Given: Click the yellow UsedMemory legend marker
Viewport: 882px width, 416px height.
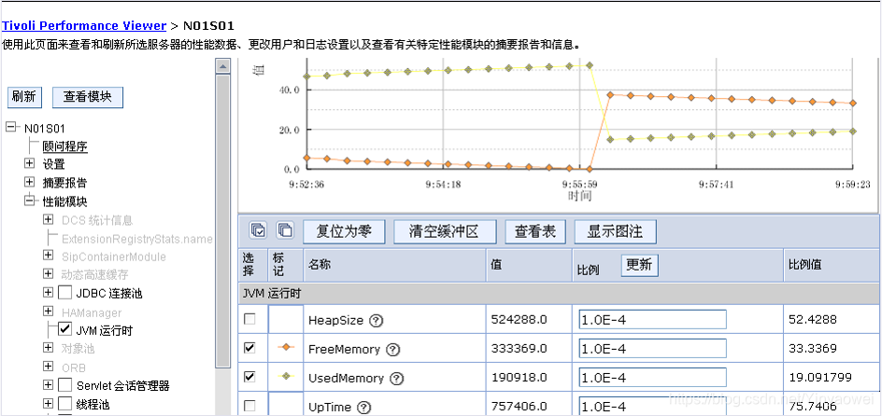Looking at the screenshot, I should coord(286,376).
